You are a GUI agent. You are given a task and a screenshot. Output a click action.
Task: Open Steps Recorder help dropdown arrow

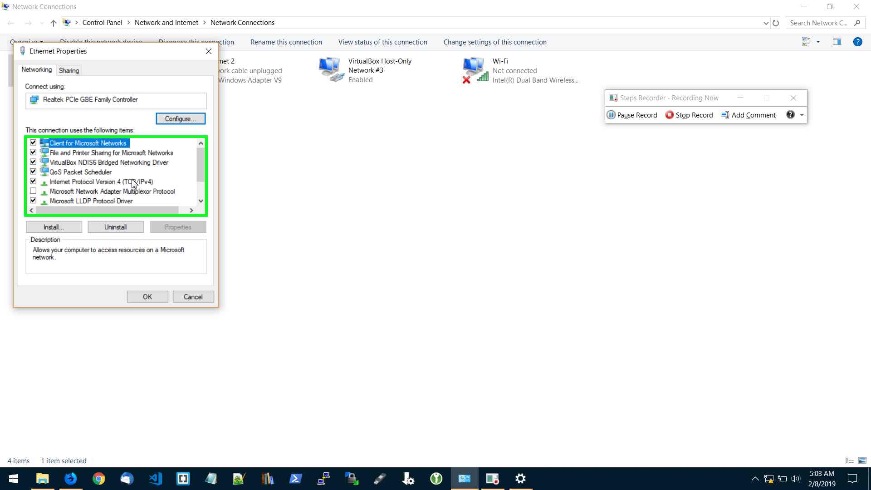tap(802, 115)
